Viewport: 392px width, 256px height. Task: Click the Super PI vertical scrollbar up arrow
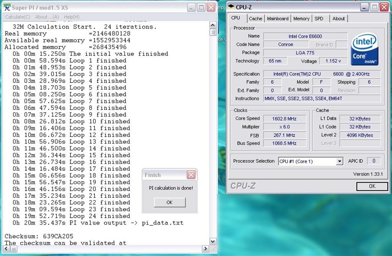pyautogui.click(x=213, y=25)
